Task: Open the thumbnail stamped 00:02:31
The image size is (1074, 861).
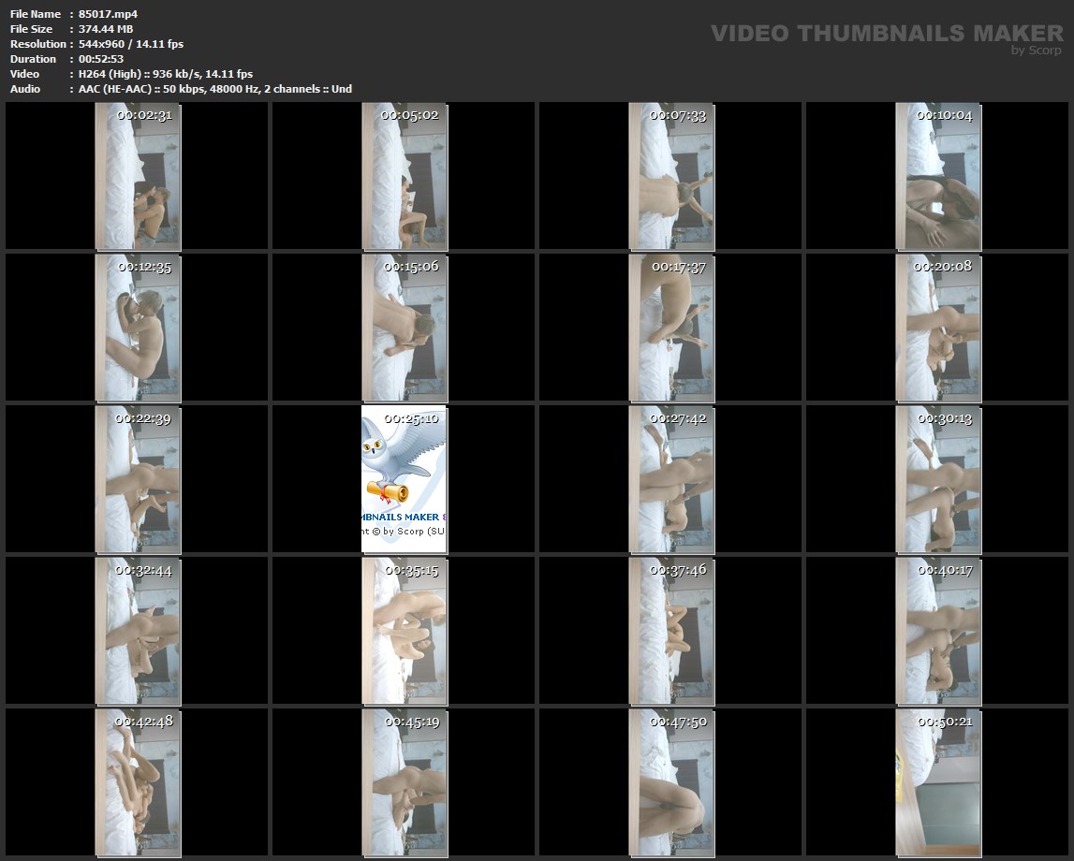Action: [x=138, y=176]
